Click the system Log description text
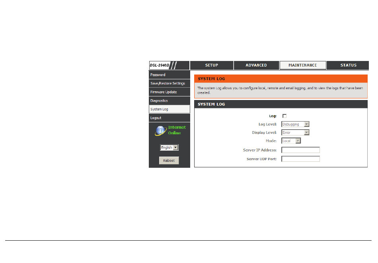Image resolution: width=378 pixels, height=263 pixels. click(280, 90)
